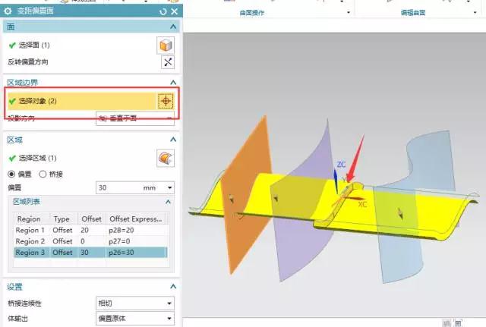Click the dialog settings gear icon
The image size is (486, 327).
(x=8, y=11)
